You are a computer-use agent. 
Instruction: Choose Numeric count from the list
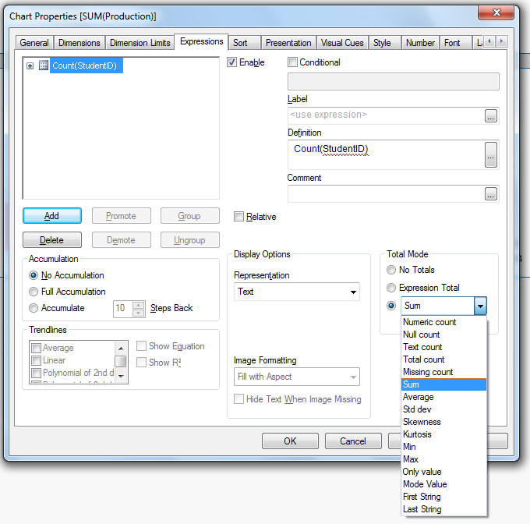443,322
